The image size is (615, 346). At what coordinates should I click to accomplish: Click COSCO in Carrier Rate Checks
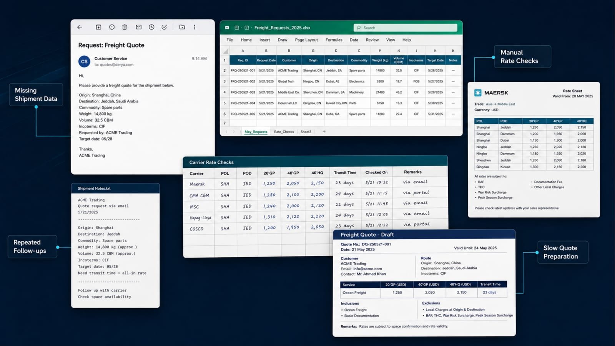[x=196, y=228]
